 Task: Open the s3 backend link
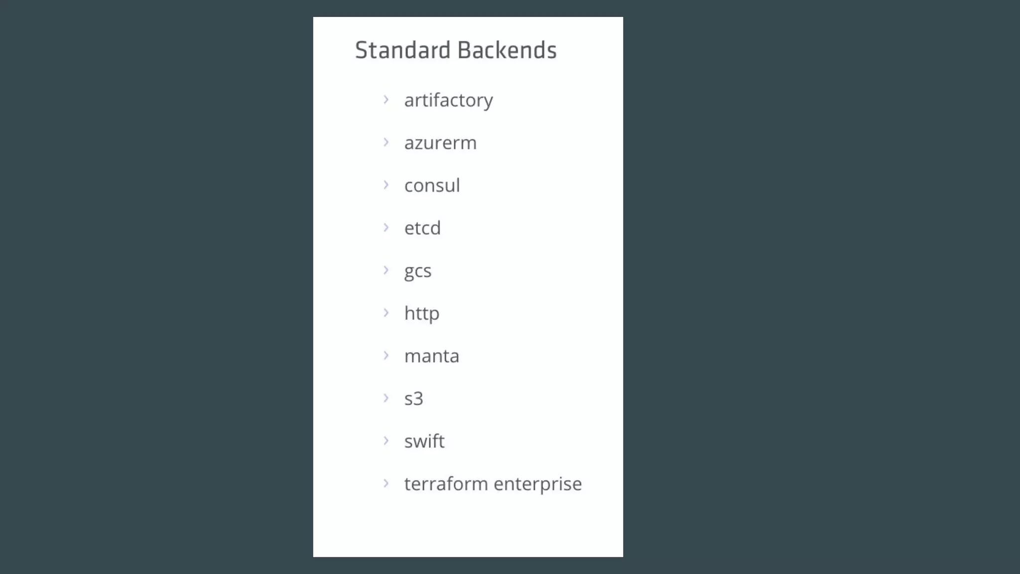point(413,399)
